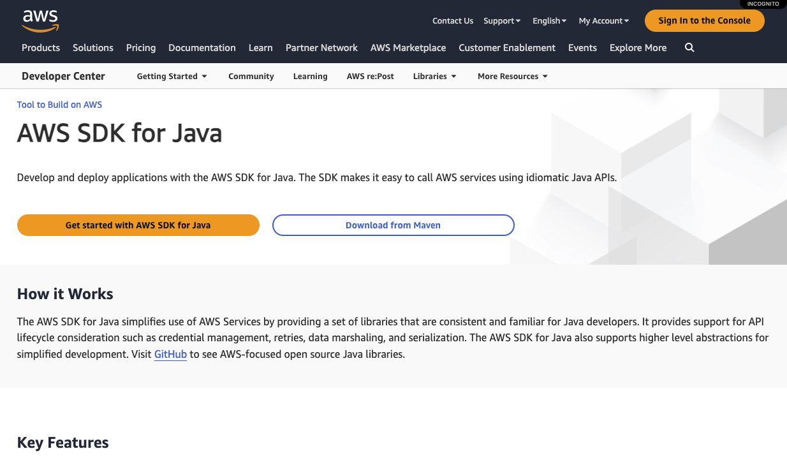Screen dimensions: 787x472
Task: Open the Explore More menu
Action: 638,48
